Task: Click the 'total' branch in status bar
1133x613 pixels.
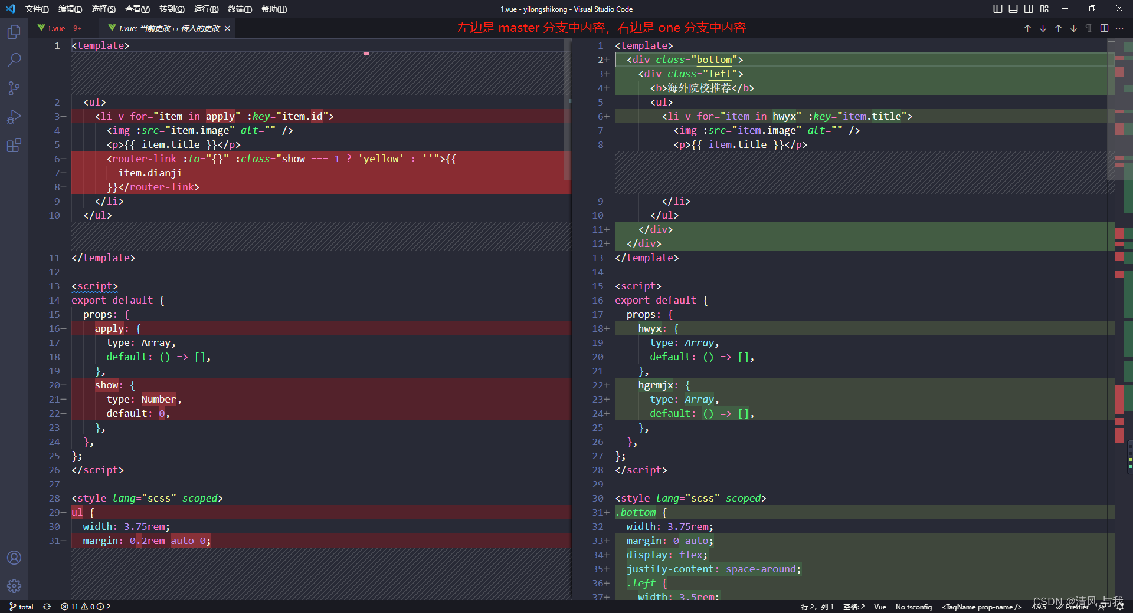Action: click(x=21, y=607)
